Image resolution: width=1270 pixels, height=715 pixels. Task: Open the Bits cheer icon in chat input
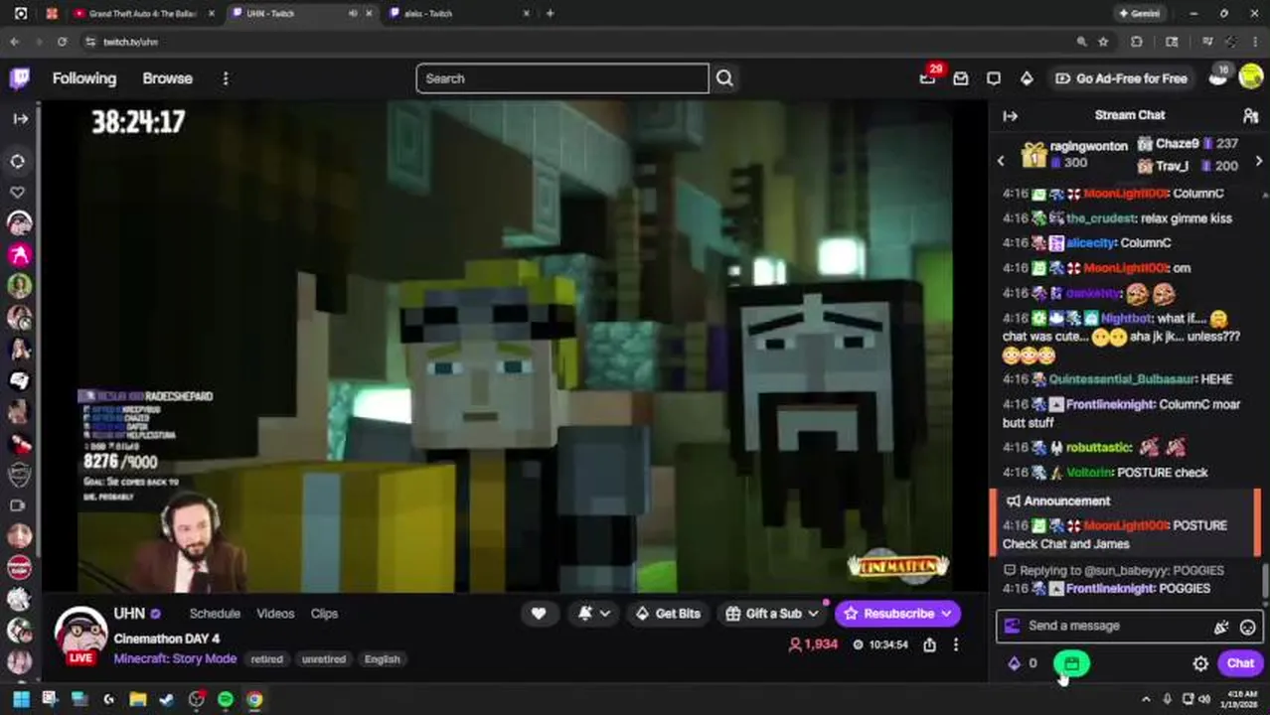[1221, 627]
